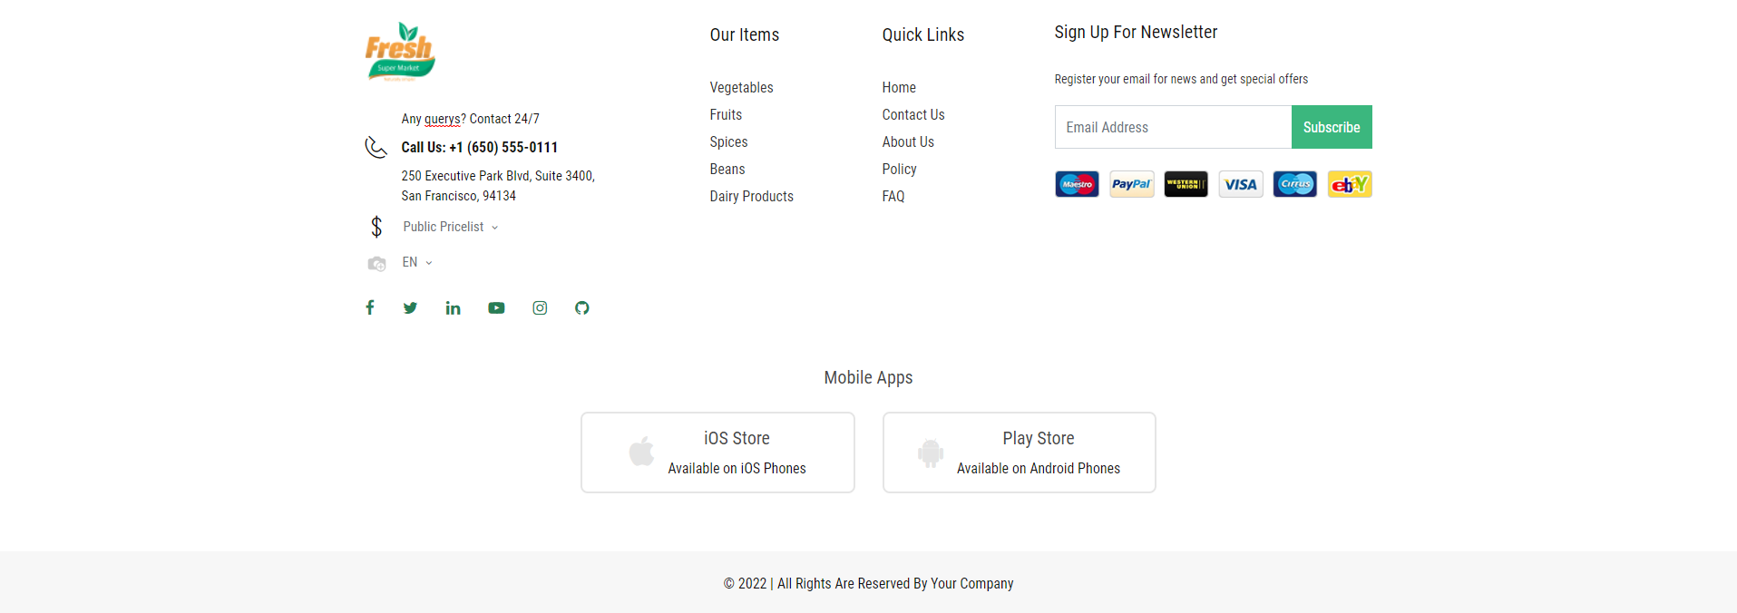Open the FAQ quick link
Screen dimensions: 1737x613
(x=893, y=196)
